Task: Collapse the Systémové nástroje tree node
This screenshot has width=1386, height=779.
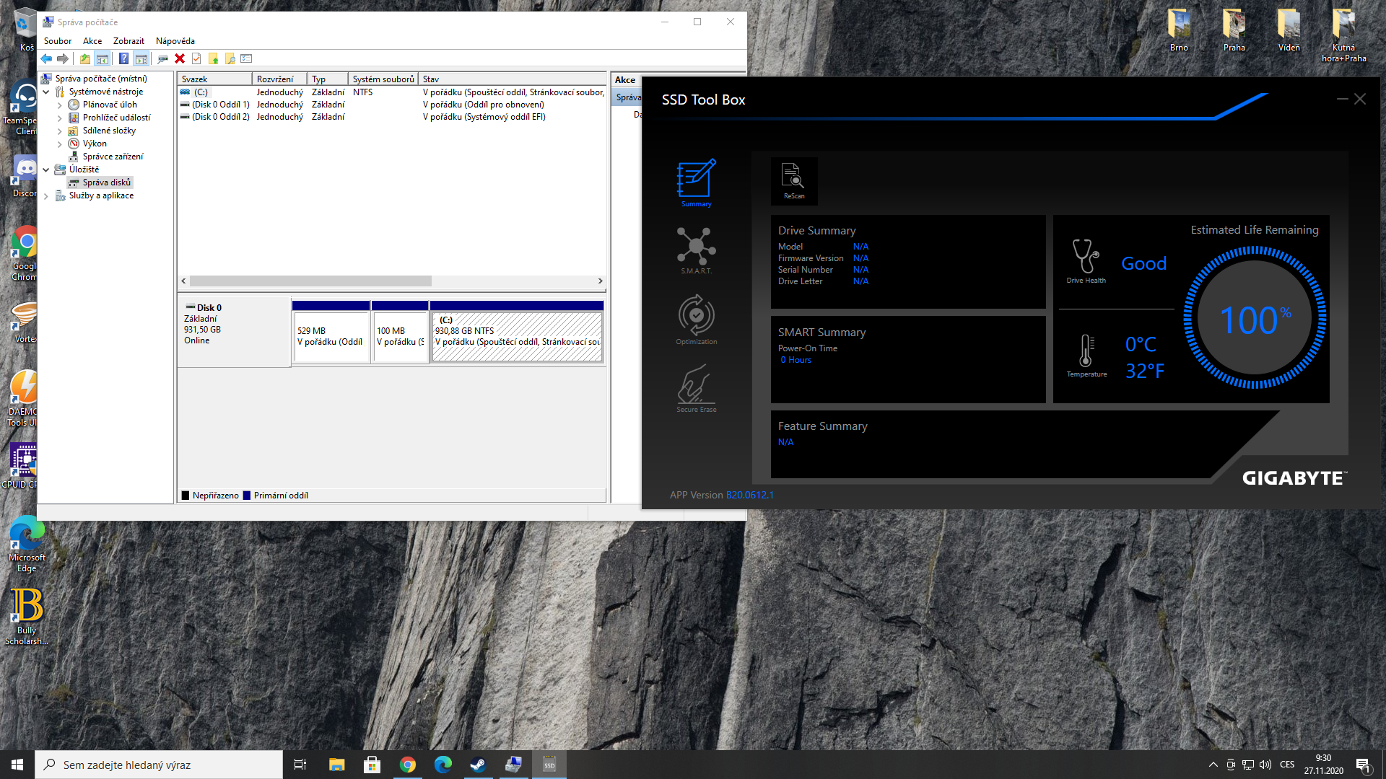Action: pyautogui.click(x=46, y=92)
